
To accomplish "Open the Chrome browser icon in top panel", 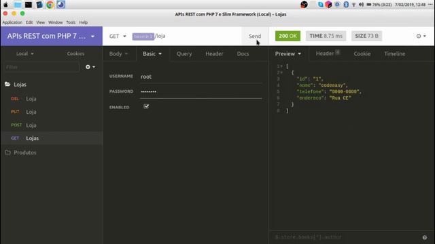I will [x=50, y=5].
